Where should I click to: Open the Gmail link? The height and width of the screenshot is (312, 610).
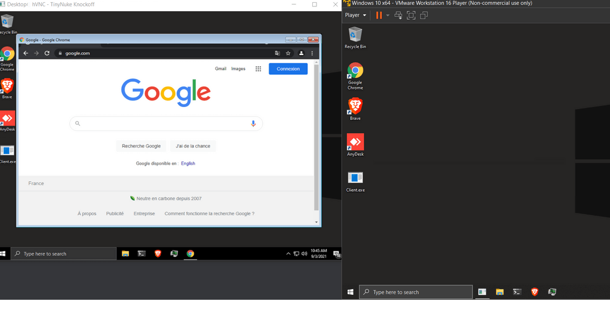pyautogui.click(x=220, y=69)
